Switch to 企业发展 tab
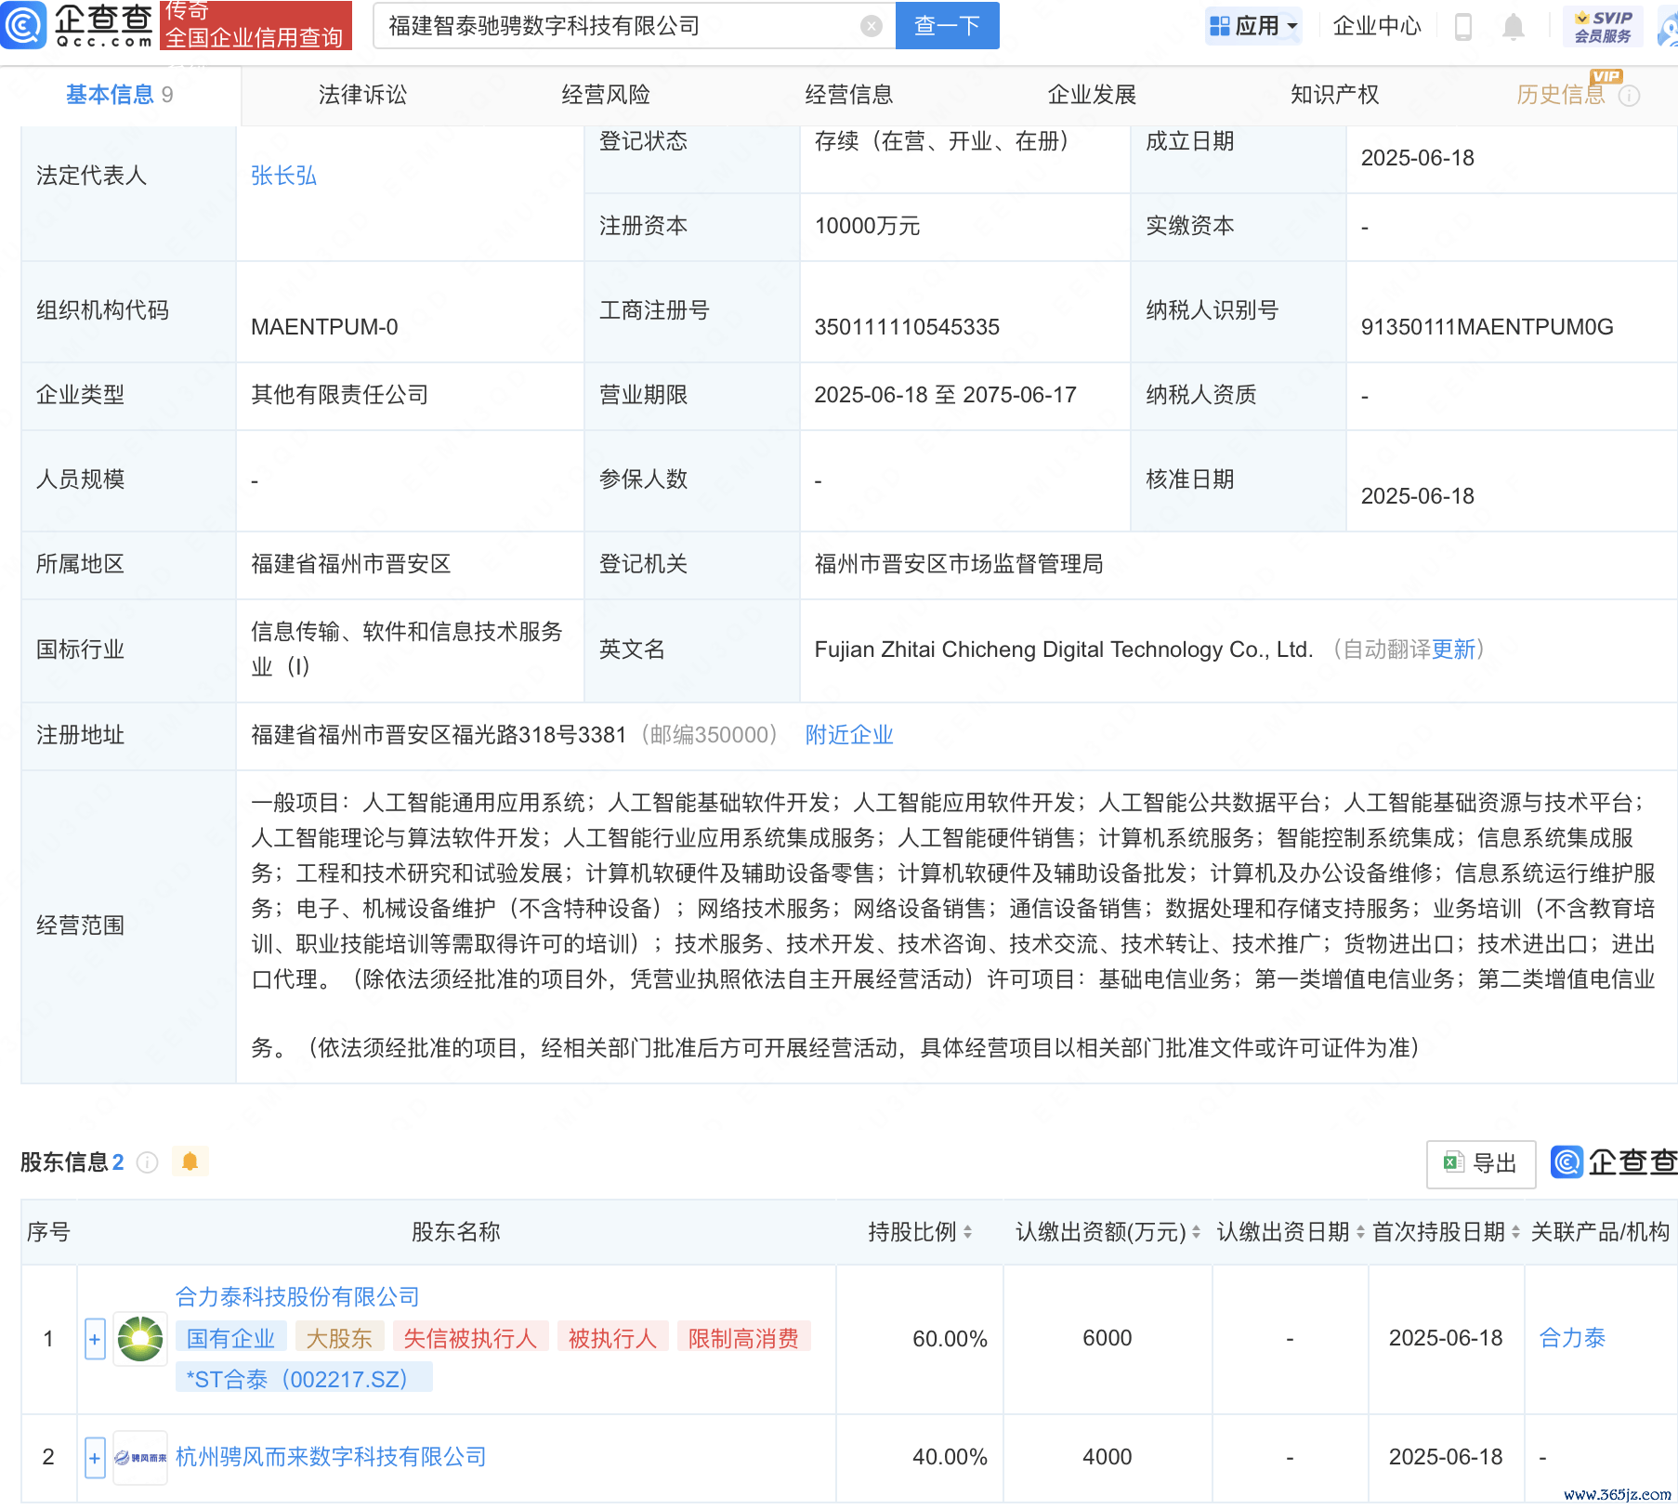1678x1509 pixels. (x=1092, y=95)
